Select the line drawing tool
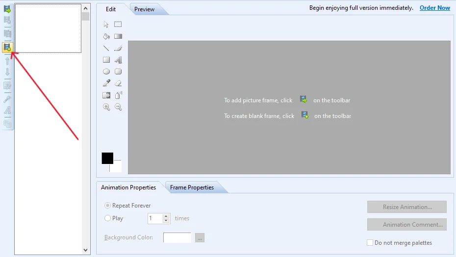456x257 pixels. tap(106, 48)
